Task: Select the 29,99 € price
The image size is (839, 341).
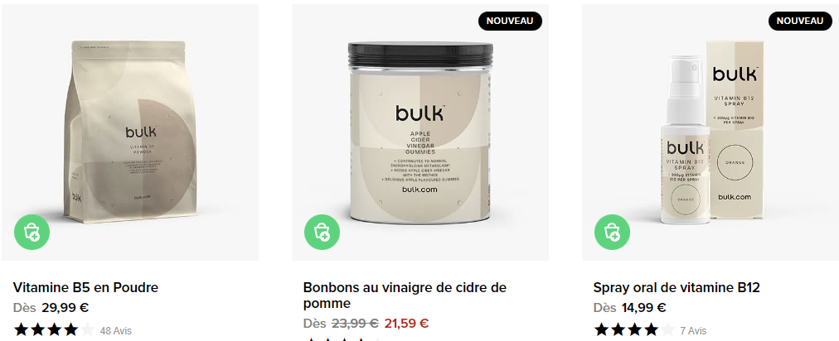Action: pos(65,308)
